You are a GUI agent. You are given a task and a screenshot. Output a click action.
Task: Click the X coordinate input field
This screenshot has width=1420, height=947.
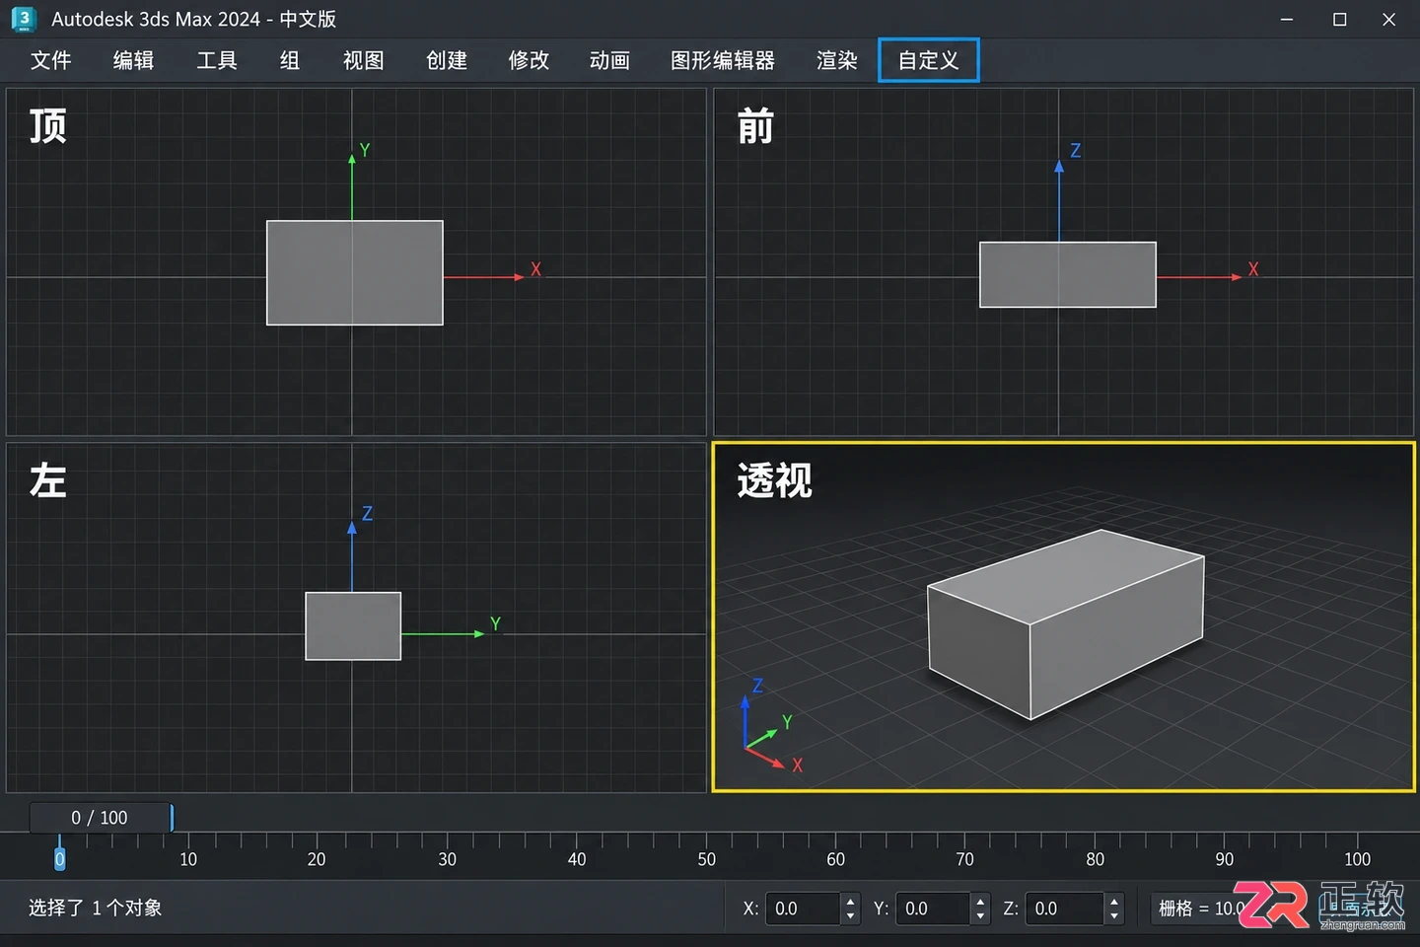tap(803, 909)
